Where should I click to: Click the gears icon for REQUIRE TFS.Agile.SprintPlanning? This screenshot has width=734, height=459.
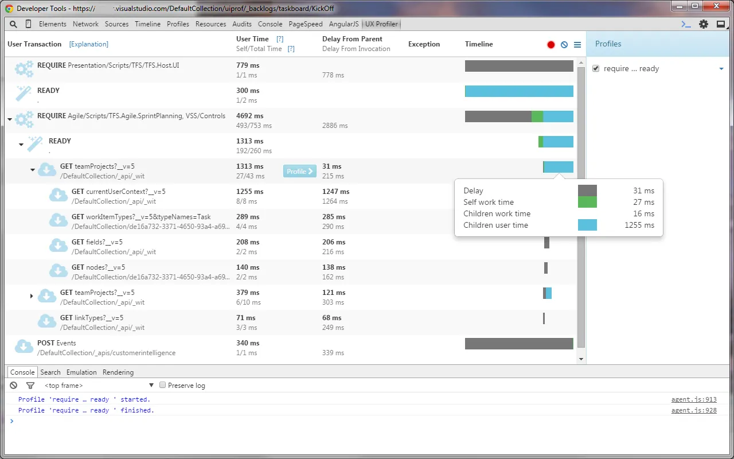pos(24,120)
